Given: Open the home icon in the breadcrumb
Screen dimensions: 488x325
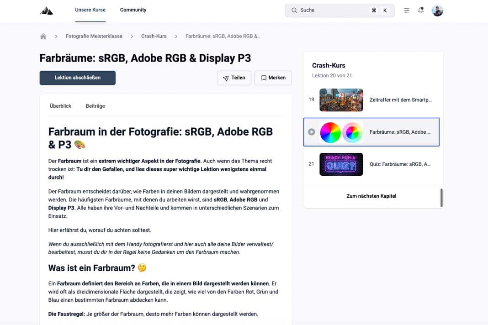Looking at the screenshot, I should 43,36.
